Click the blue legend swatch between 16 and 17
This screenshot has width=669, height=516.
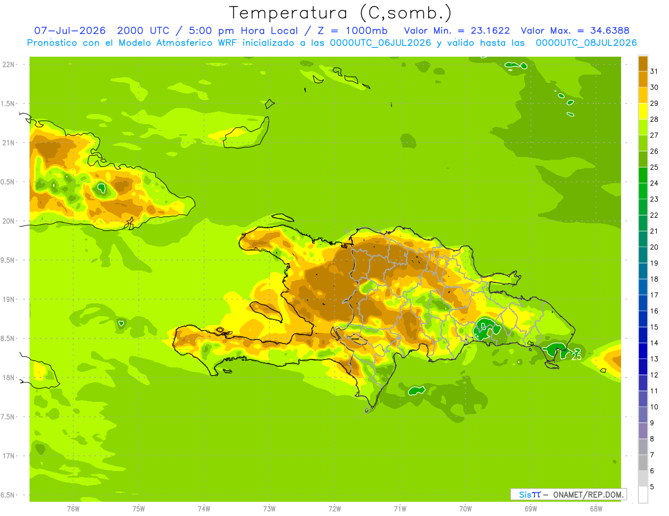[x=643, y=303]
